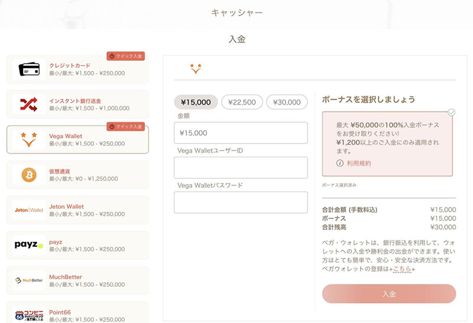Click the ボーナスを選択しましょう heading

click(x=368, y=99)
